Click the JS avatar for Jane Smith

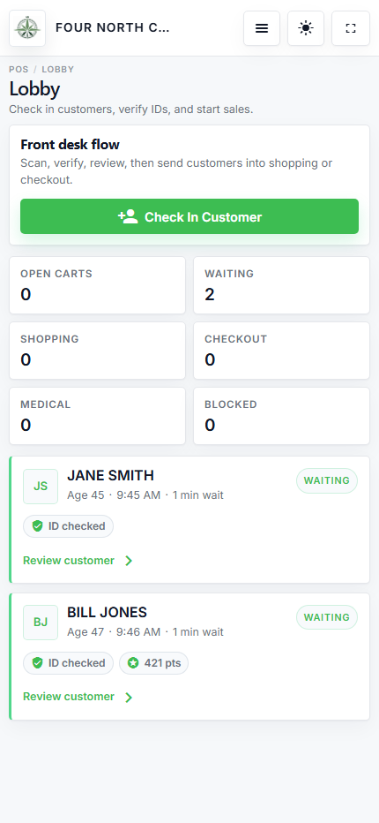tap(41, 487)
